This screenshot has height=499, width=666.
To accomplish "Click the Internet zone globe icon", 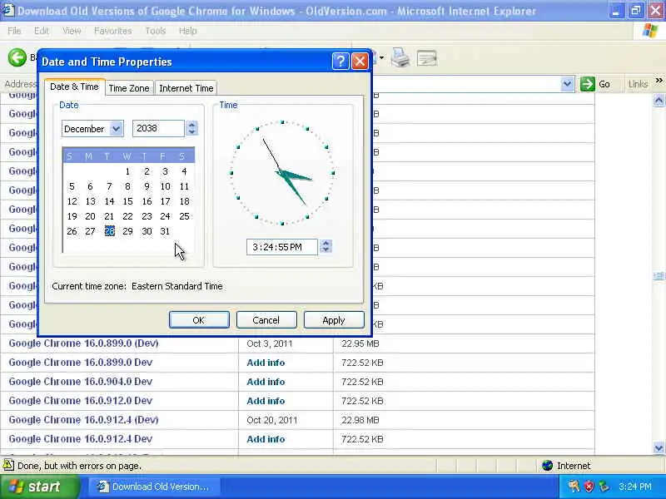I will 548,466.
